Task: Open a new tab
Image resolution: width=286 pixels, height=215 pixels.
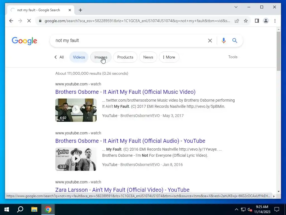Action: [x=80, y=10]
